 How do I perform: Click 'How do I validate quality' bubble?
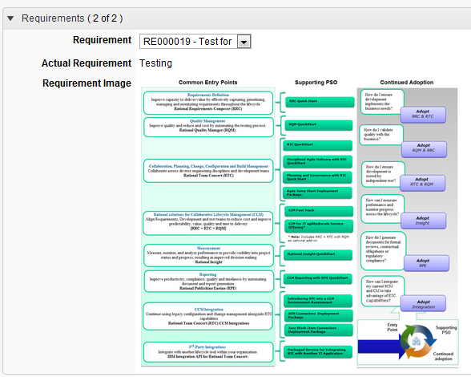381,135
